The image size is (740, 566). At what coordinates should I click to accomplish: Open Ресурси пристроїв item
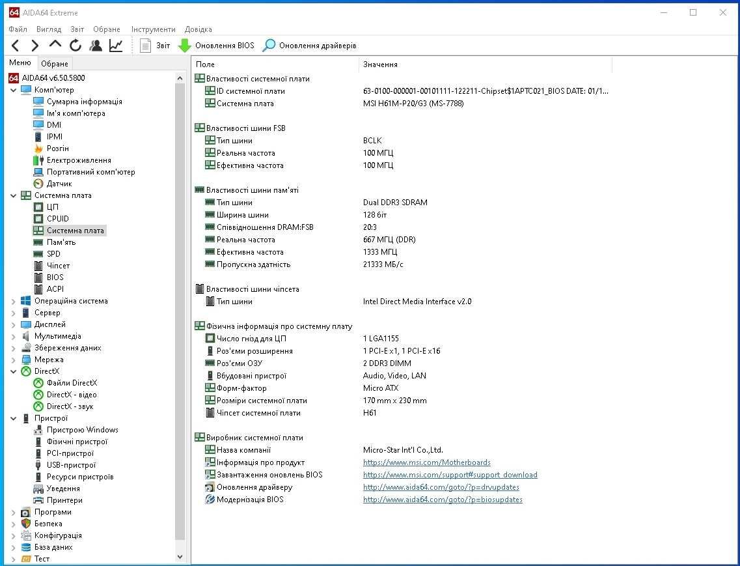(x=74, y=477)
